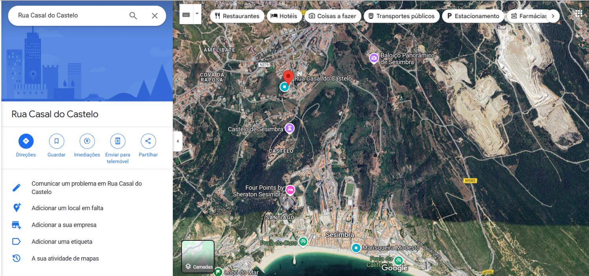Select Four Points by Sheraton hotel pin
This screenshot has width=589, height=276.
coord(290,190)
